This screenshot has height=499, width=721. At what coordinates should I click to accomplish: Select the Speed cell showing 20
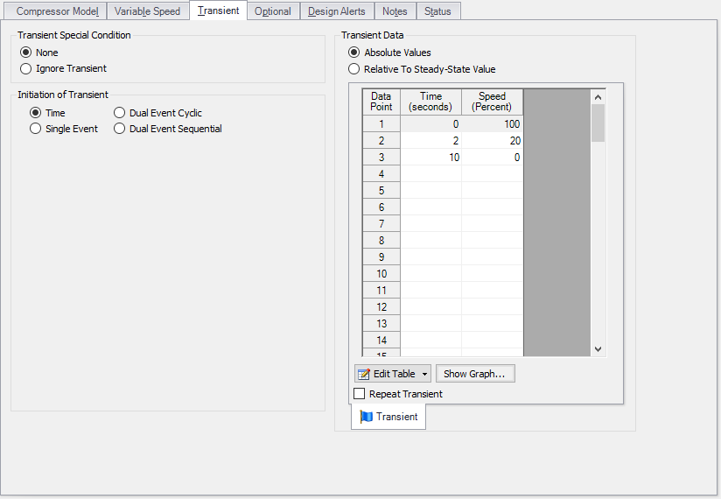(492, 141)
